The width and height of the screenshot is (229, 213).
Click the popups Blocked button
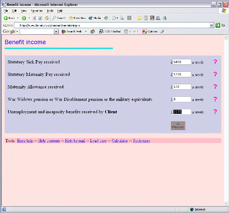click(x=110, y=31)
